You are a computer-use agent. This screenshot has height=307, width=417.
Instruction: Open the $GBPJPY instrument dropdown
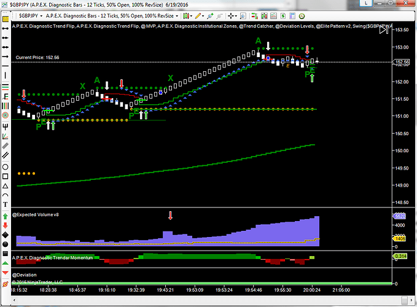(31, 16)
